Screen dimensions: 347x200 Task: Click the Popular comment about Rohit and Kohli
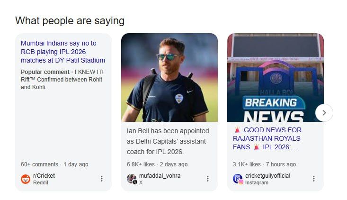pyautogui.click(x=62, y=80)
